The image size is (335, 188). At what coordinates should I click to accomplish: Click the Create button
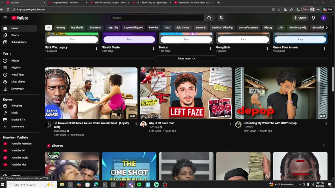[300, 18]
